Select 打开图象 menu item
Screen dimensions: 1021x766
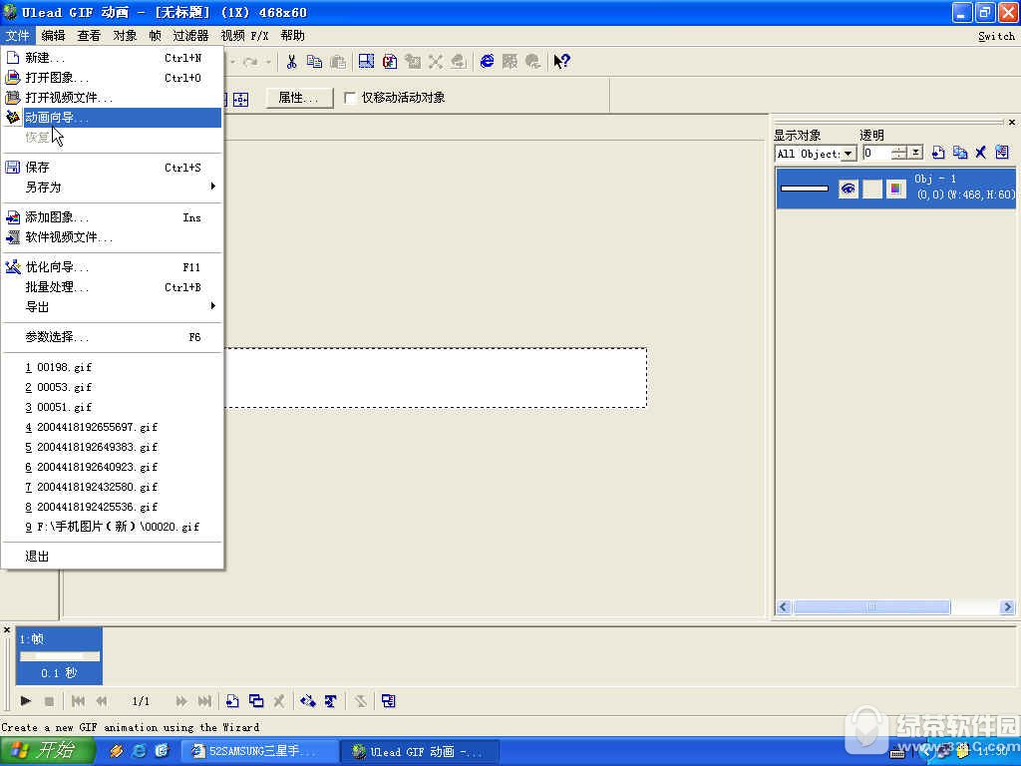[x=112, y=78]
